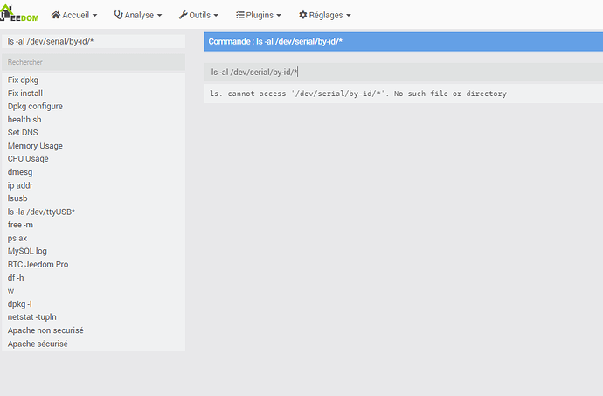Focus the Rechercher search field
This screenshot has height=396, width=603.
tap(94, 62)
